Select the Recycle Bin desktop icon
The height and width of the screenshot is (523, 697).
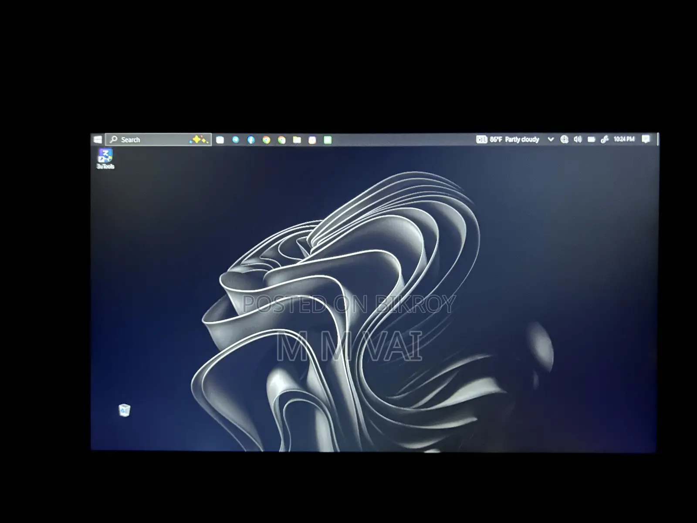coord(125,410)
